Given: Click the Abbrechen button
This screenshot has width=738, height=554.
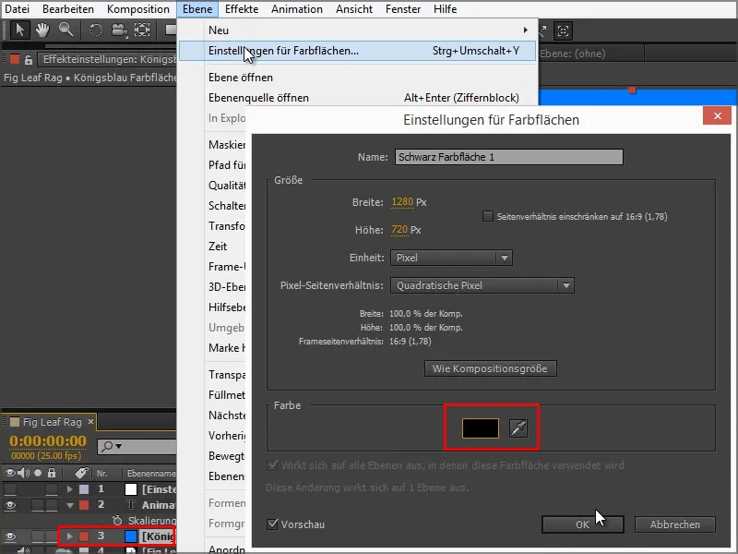Looking at the screenshot, I should [x=675, y=524].
